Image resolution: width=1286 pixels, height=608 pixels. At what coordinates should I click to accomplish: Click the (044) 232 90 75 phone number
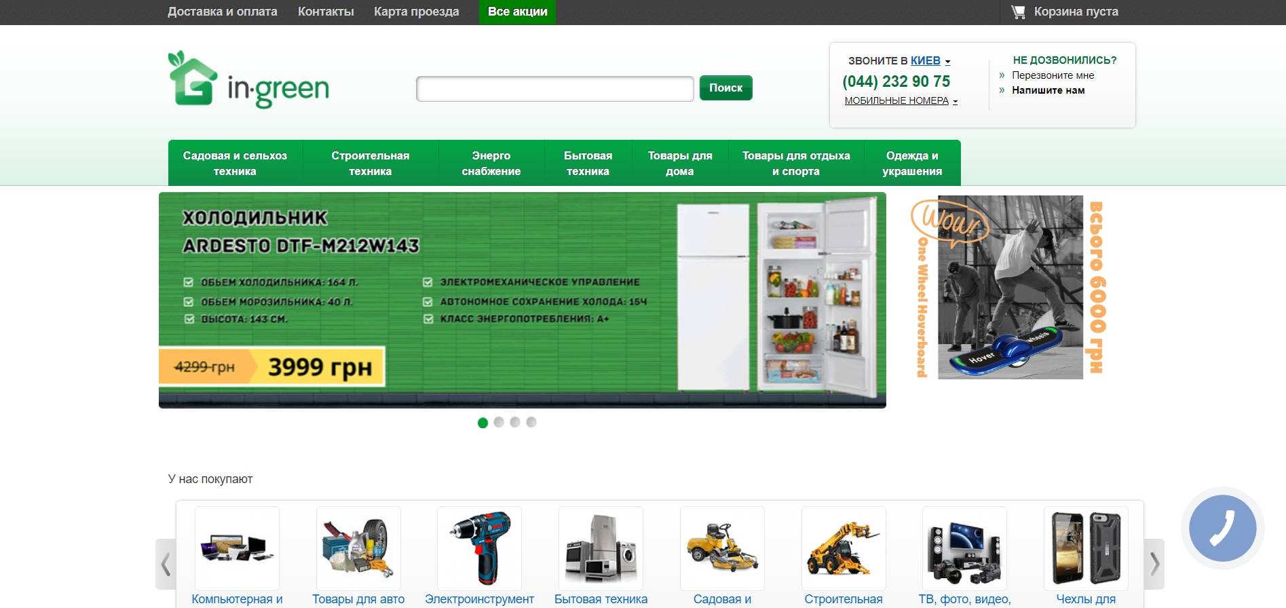(x=896, y=81)
